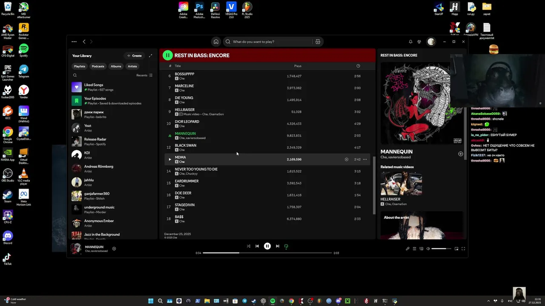The width and height of the screenshot is (545, 306).
Task: Open the Yeat artist entry
Action: point(113,128)
